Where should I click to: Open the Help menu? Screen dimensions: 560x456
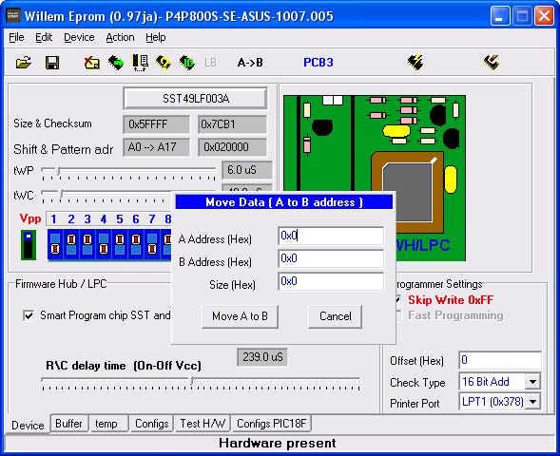[x=155, y=37]
